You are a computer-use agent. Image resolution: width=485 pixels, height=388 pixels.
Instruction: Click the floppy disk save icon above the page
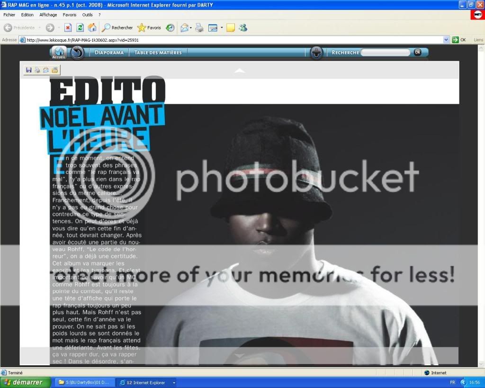(29, 70)
